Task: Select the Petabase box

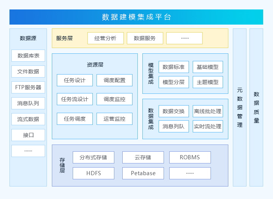Action: click(x=143, y=173)
